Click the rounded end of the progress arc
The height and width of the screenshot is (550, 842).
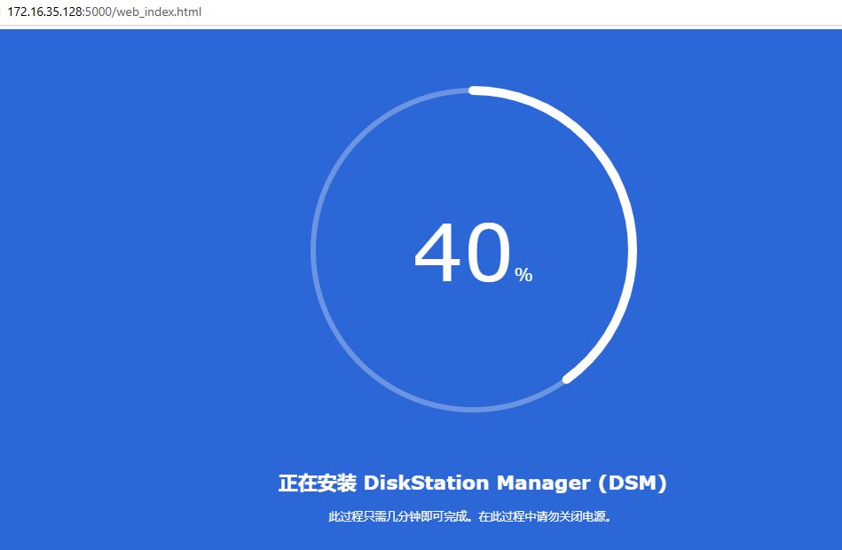tap(568, 379)
